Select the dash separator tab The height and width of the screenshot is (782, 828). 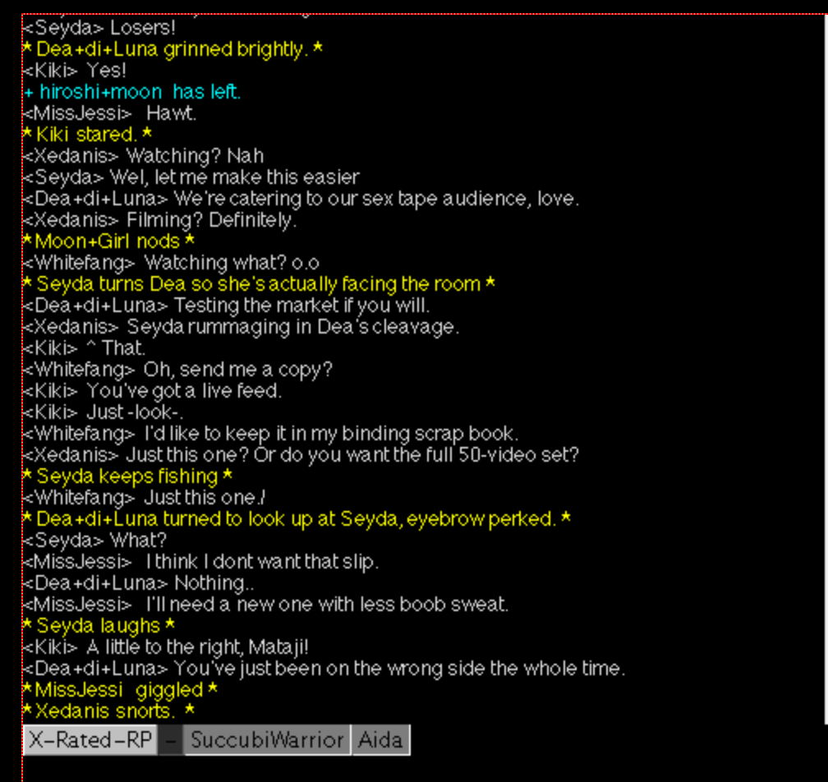pos(171,740)
